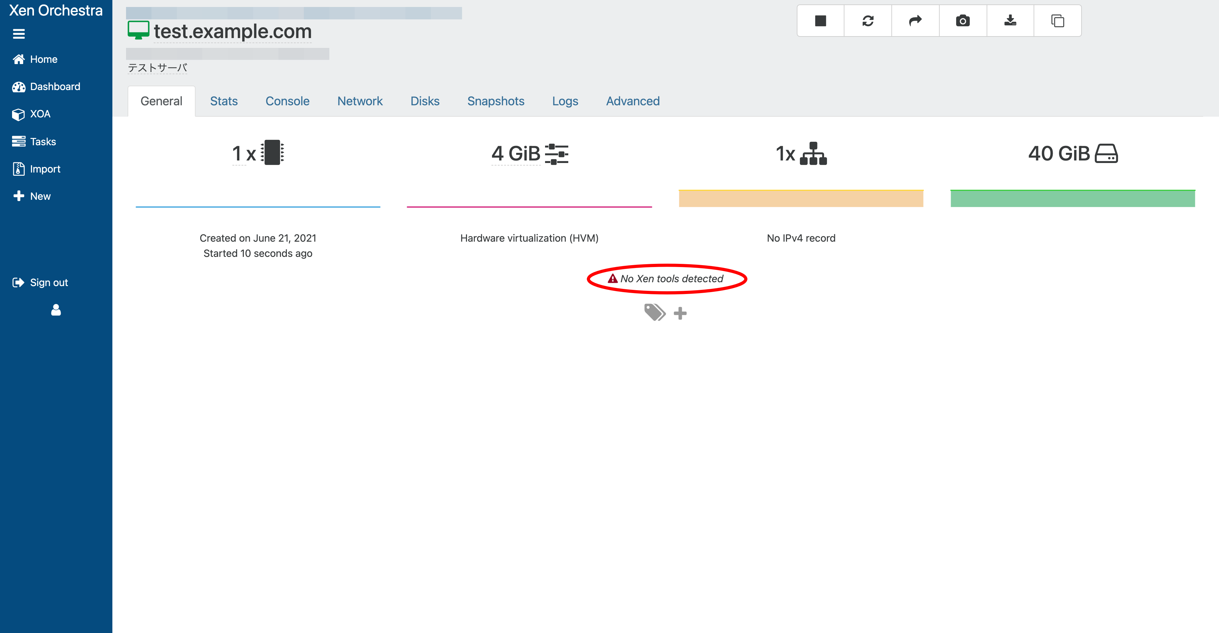Open the user profile icon
Image resolution: width=1219 pixels, height=633 pixels.
(x=56, y=310)
